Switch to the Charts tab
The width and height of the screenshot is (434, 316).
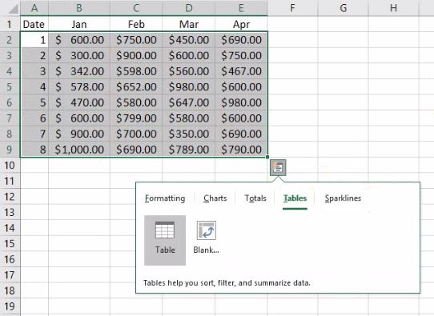pos(215,198)
